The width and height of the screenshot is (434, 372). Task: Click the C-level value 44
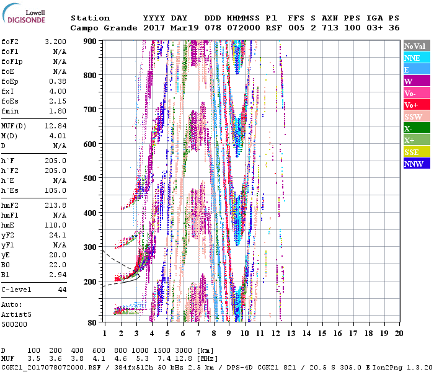[62, 290]
